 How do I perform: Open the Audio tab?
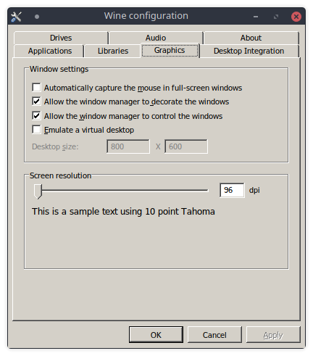click(x=156, y=38)
